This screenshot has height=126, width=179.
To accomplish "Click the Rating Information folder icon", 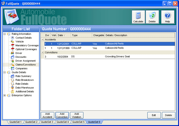I will (x=9, y=34).
